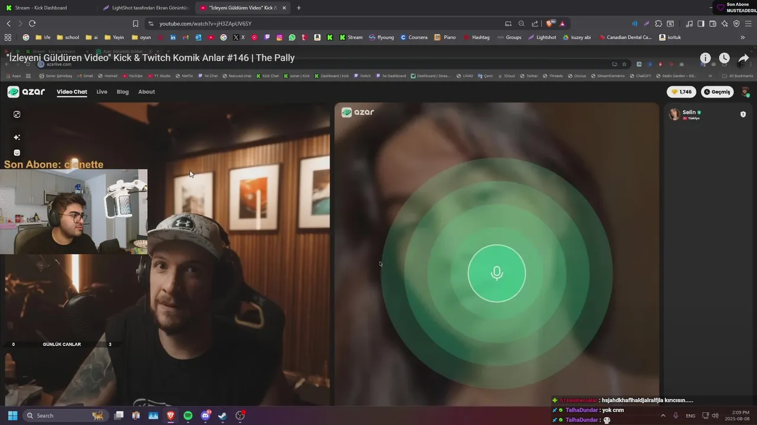The image size is (757, 425).
Task: Open the X bookmark
Action: (x=239, y=37)
